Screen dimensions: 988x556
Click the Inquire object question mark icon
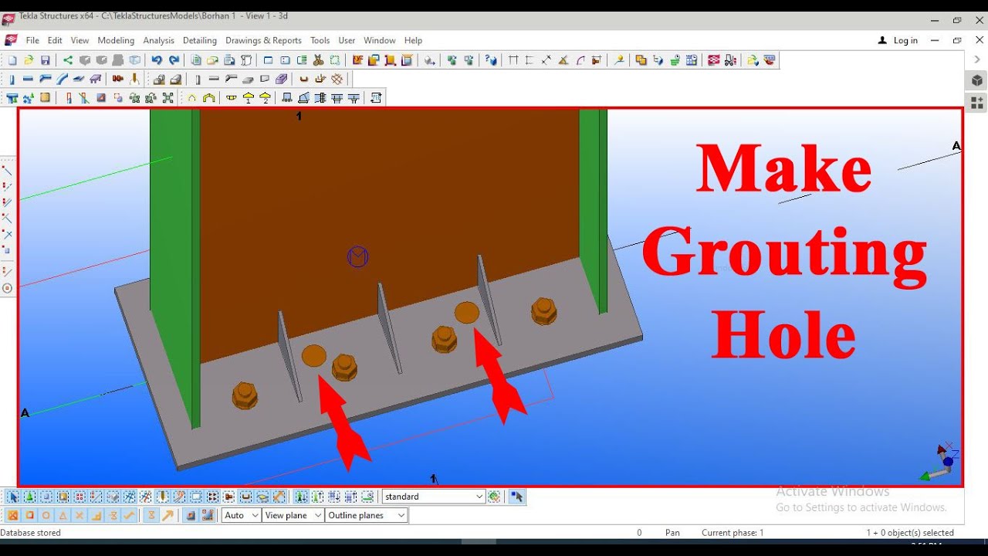tap(491, 60)
